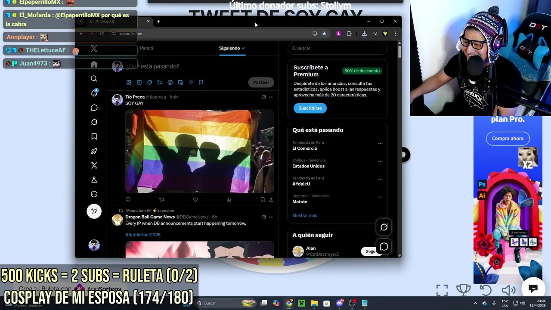View analytics of Tío Preca's post

coord(229,199)
